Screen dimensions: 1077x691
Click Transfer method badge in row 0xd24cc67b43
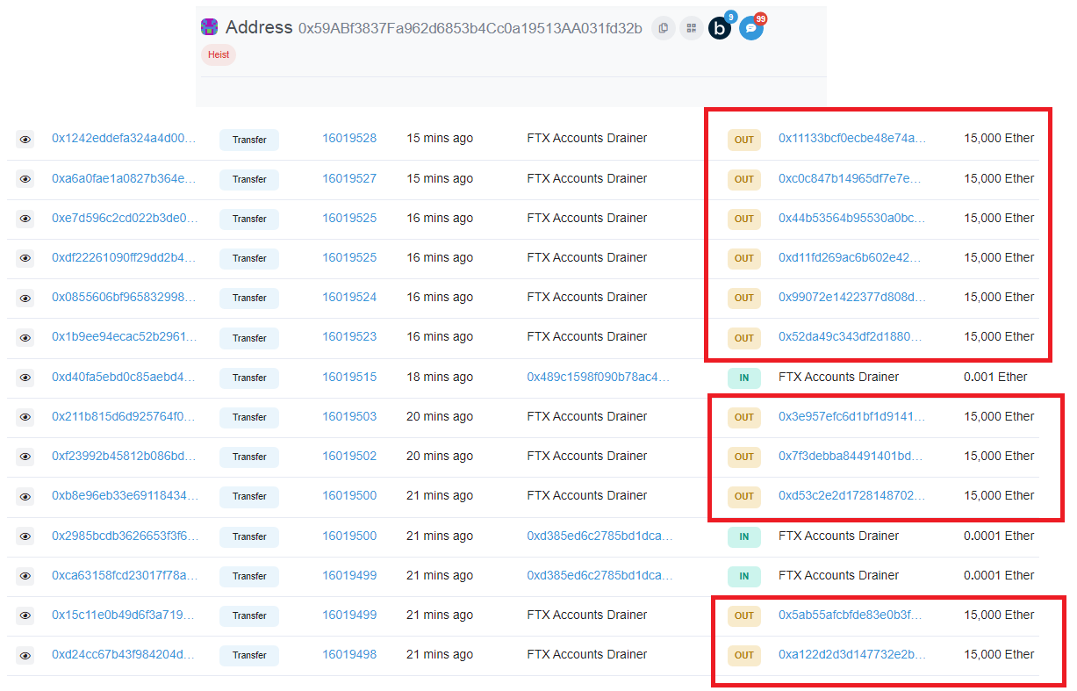pos(249,656)
